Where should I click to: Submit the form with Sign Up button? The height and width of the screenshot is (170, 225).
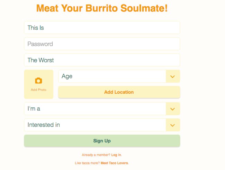coord(102,141)
